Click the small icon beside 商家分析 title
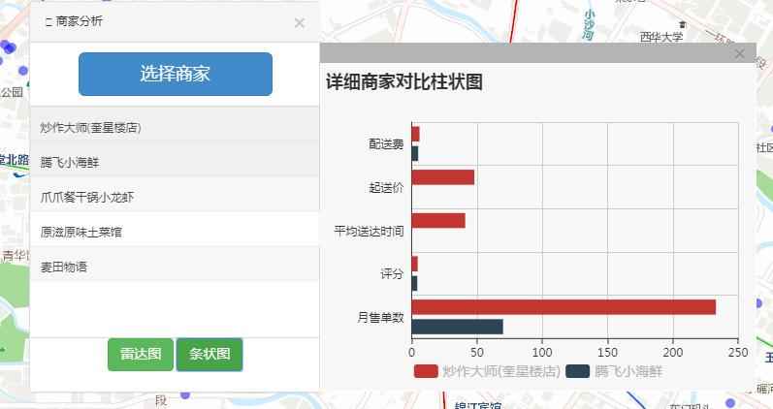773x409 pixels. 48,21
